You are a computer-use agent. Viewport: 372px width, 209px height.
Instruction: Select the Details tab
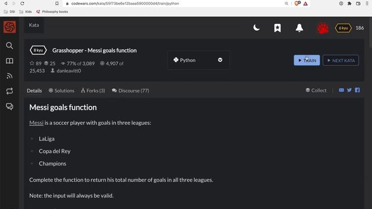coord(34,91)
